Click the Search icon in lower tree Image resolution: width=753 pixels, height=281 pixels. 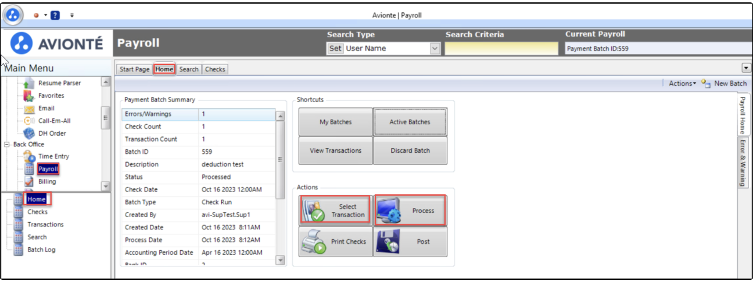(x=18, y=237)
